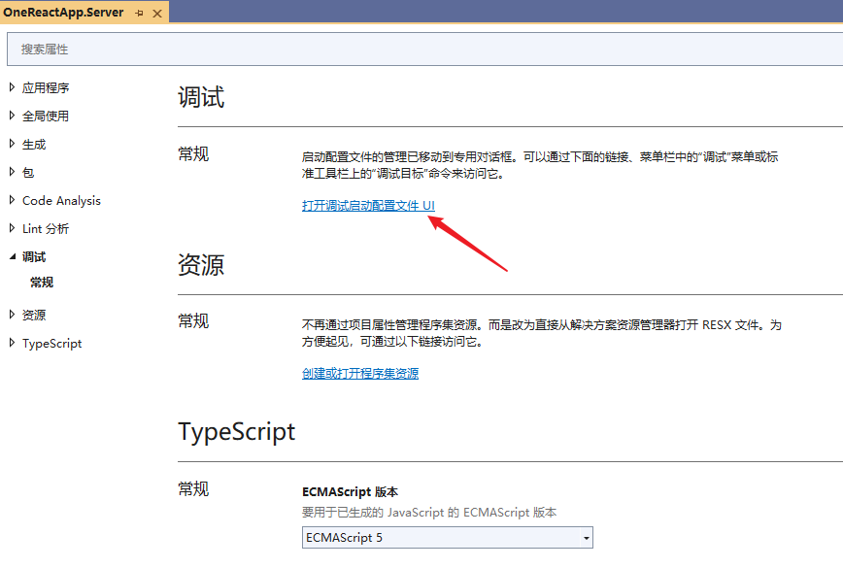Screen dimensions: 843x568
Task: Toggle the pin icon on OneReactApp.Server tab
Action: (139, 14)
